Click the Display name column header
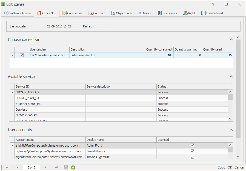 click(x=121, y=140)
